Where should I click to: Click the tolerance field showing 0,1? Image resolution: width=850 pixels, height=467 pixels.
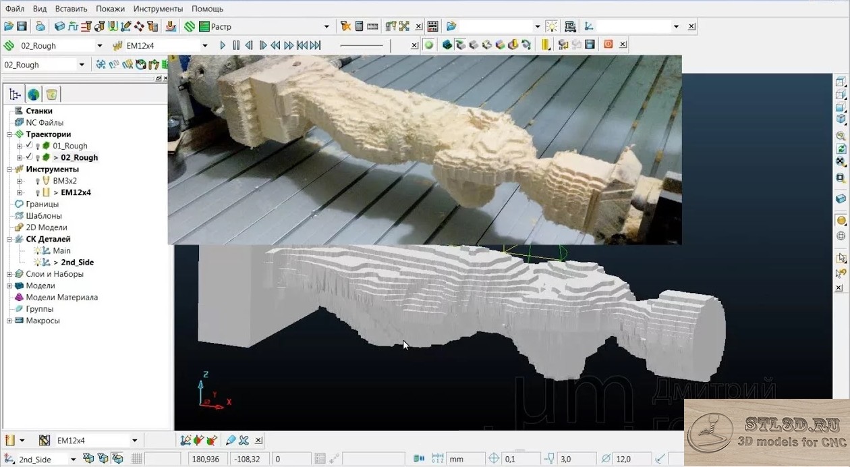[519, 459]
